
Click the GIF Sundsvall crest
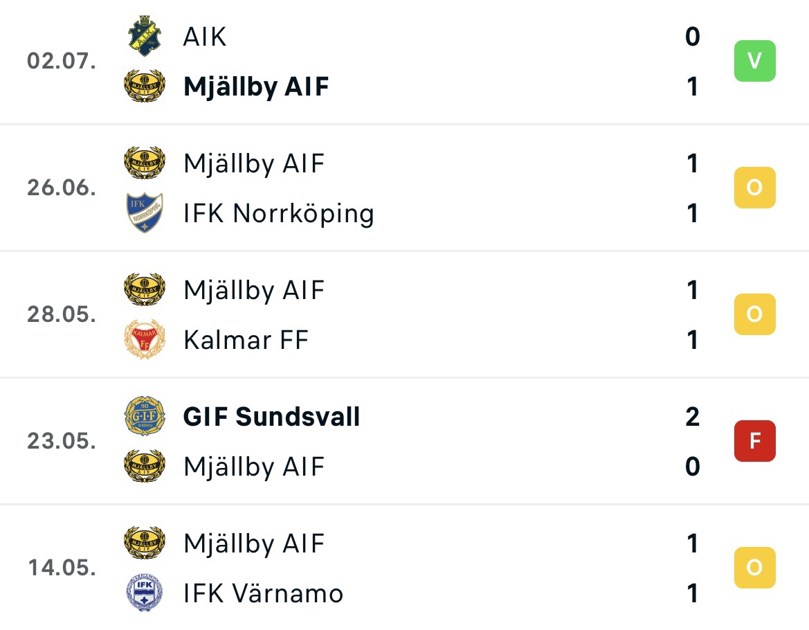pos(145,416)
